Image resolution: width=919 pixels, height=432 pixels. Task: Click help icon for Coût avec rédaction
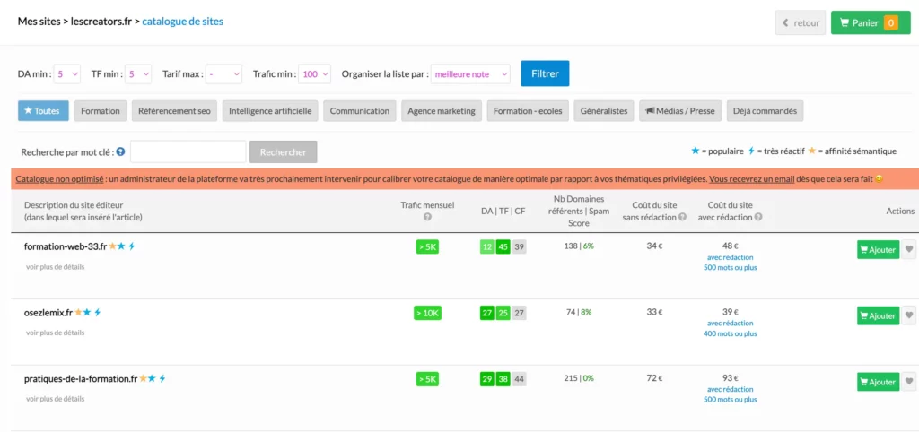758,217
